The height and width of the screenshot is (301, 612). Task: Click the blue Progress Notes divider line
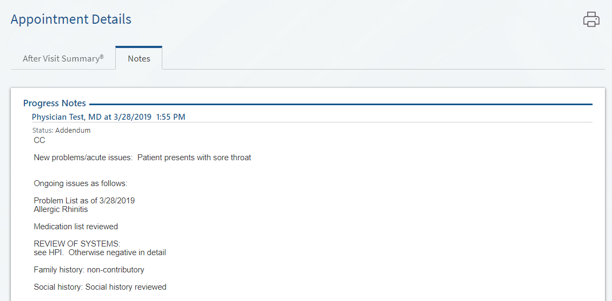click(x=341, y=104)
